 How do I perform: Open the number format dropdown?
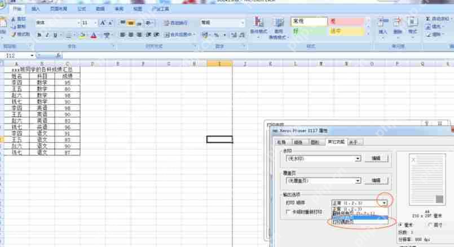point(243,23)
